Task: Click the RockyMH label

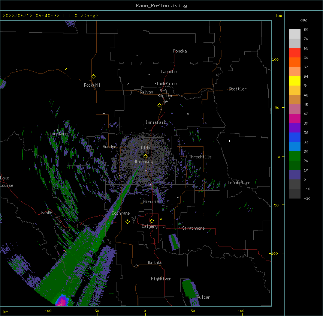Action: coord(92,85)
